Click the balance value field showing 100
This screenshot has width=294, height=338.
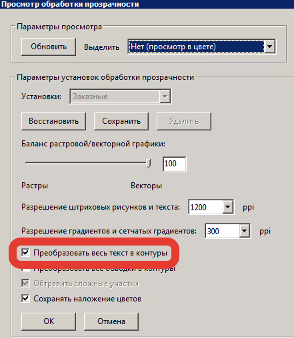(175, 164)
